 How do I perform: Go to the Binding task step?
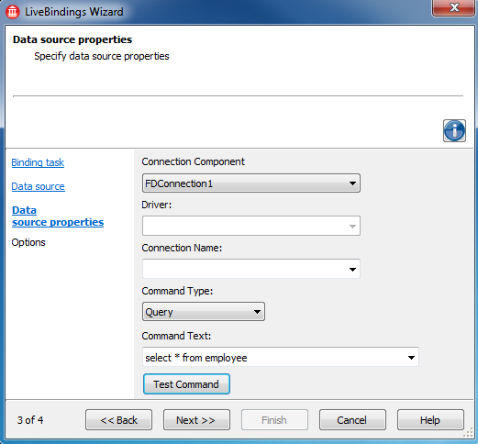coord(38,162)
